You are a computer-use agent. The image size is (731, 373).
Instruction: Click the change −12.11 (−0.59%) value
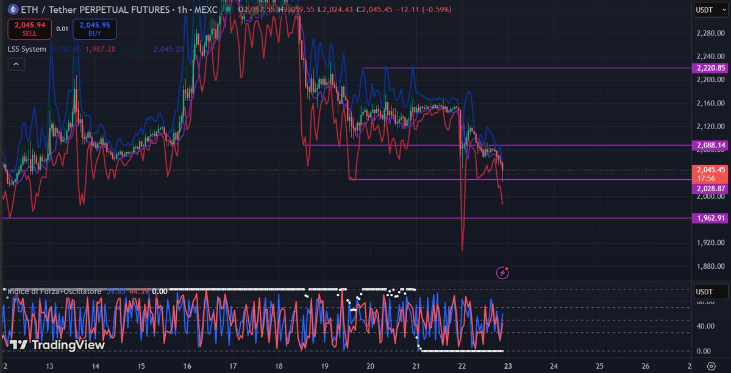pos(423,9)
